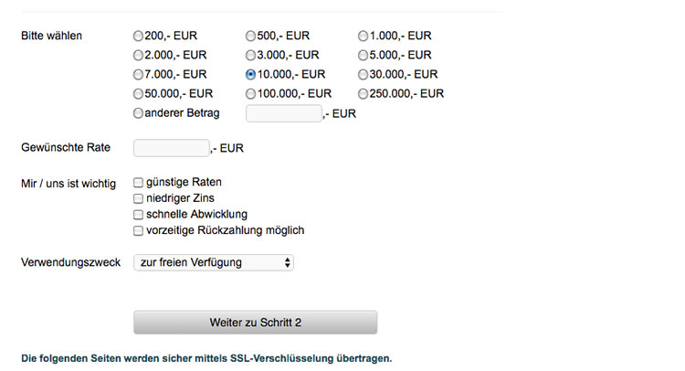The height and width of the screenshot is (371, 685).
Task: Select the 7.000,- EUR option
Action: click(x=139, y=75)
